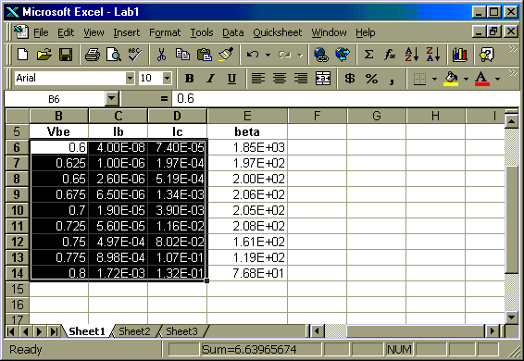Toggle Bold formatting
This screenshot has height=361, width=524.
pos(189,79)
